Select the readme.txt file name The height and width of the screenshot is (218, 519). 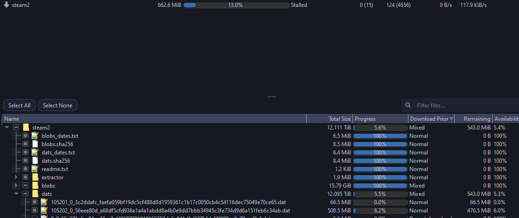55,169
